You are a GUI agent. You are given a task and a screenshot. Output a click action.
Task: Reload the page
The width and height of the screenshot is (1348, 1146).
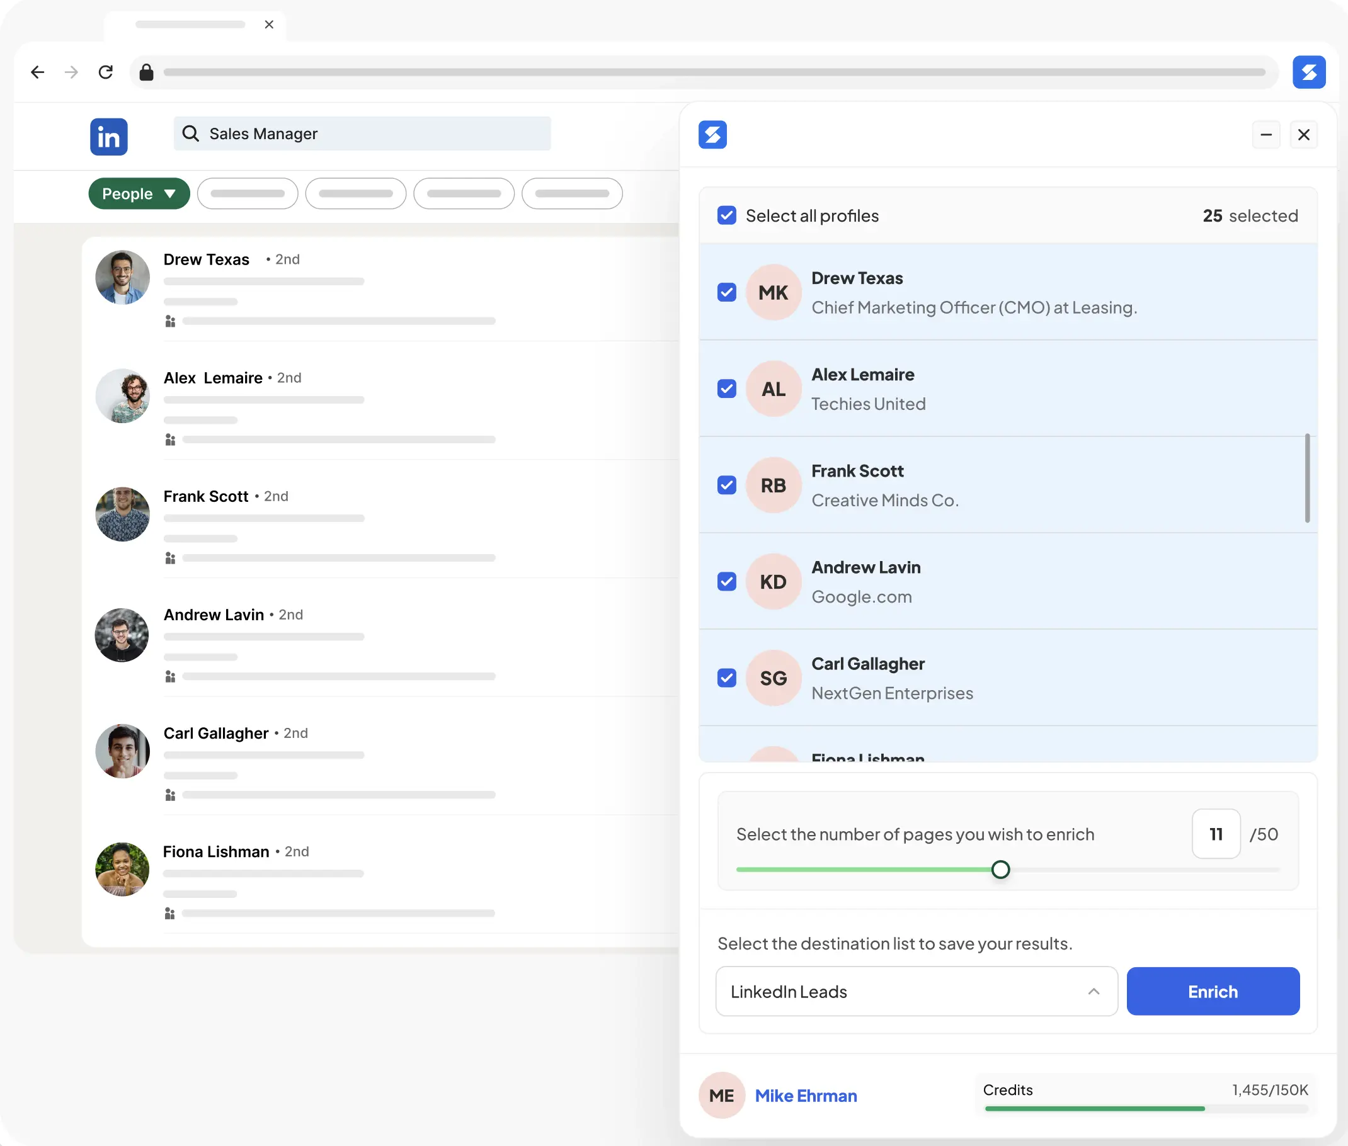(106, 72)
